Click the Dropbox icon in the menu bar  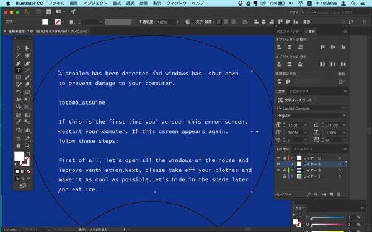pyautogui.click(x=241, y=3)
